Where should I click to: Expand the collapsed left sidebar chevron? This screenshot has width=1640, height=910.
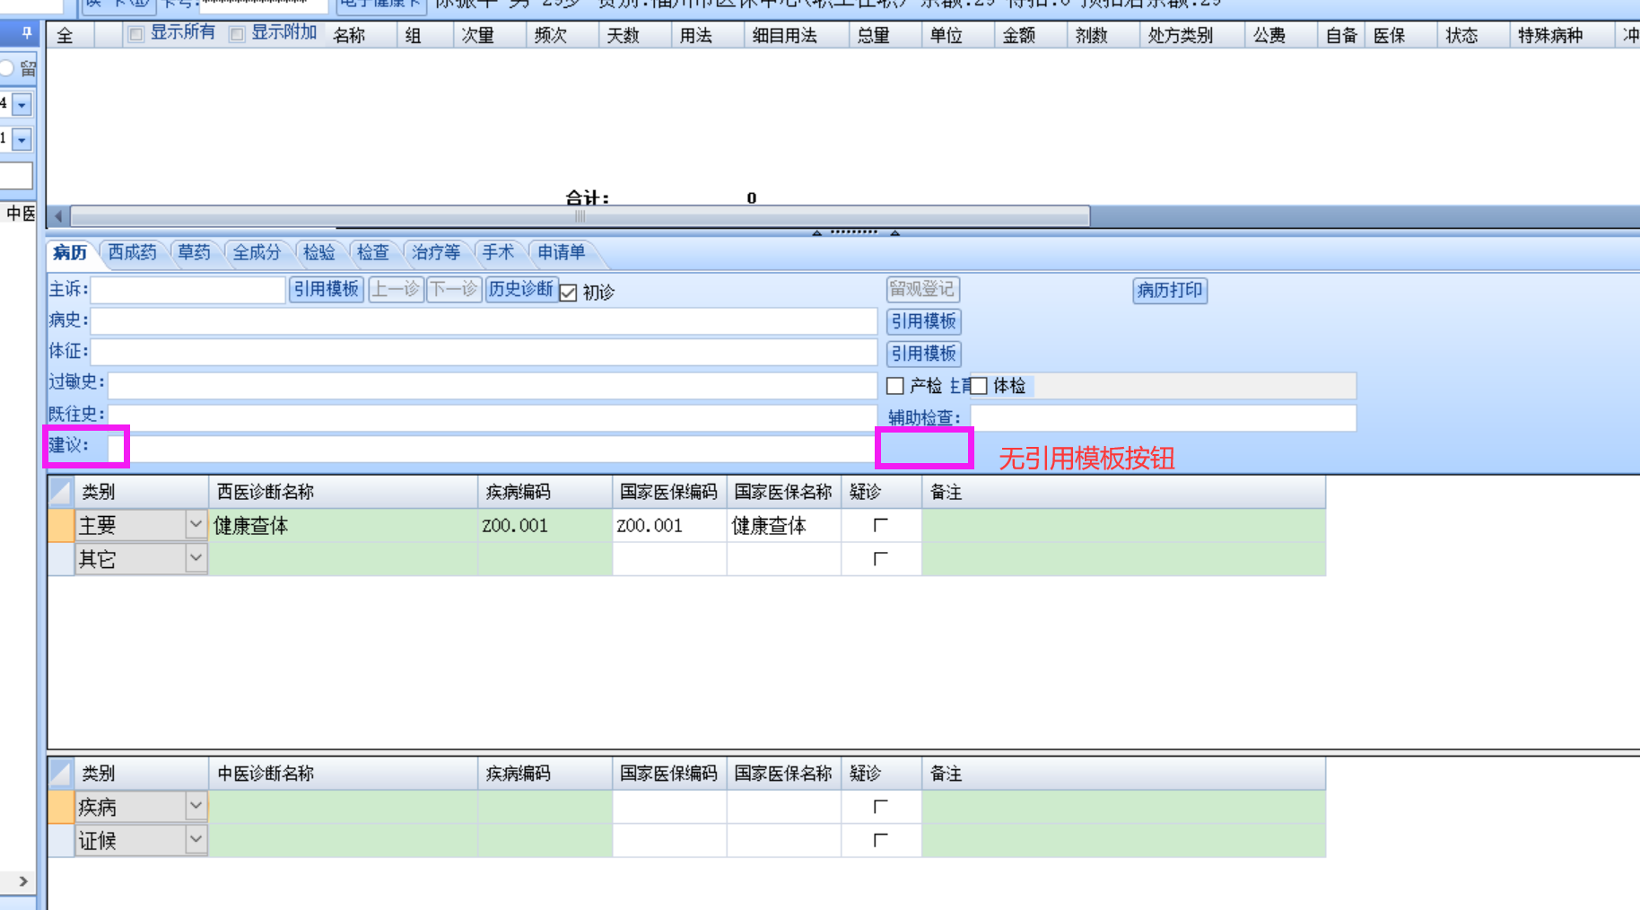pos(23,881)
